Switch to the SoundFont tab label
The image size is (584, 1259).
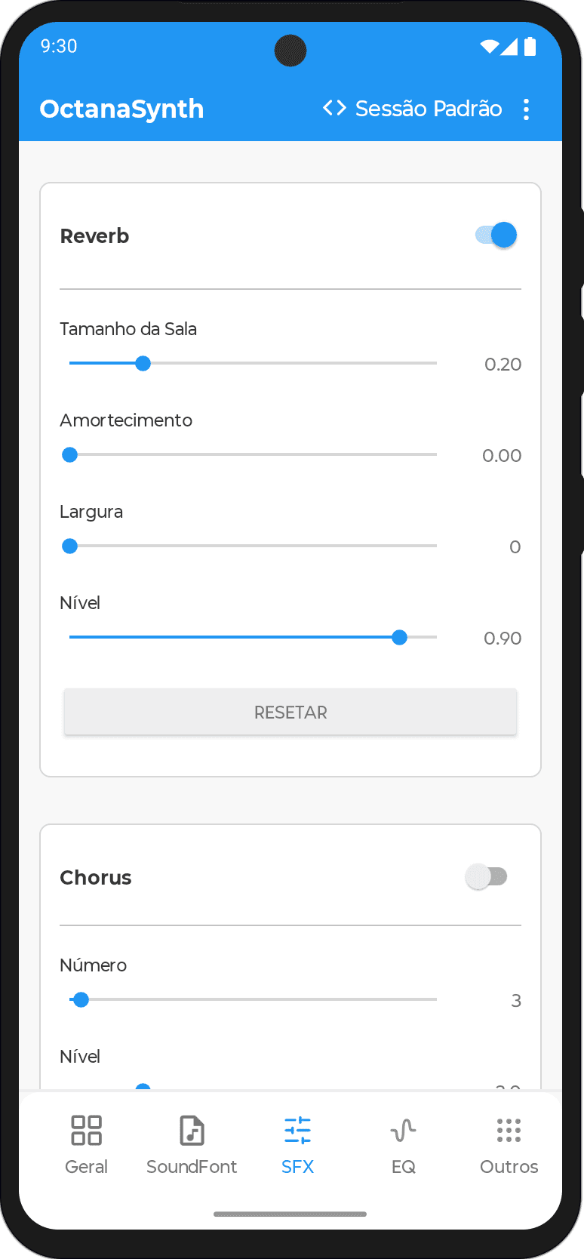[192, 1167]
